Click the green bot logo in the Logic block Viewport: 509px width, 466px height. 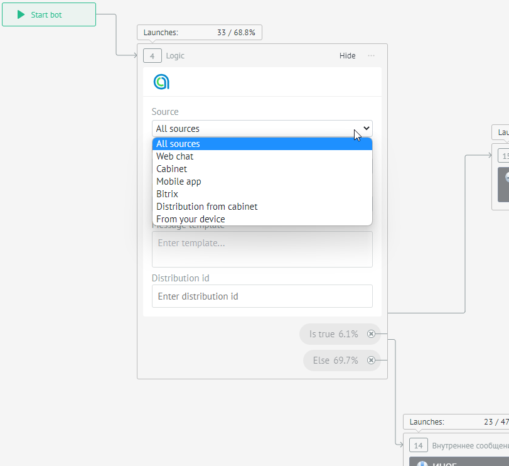tap(161, 82)
